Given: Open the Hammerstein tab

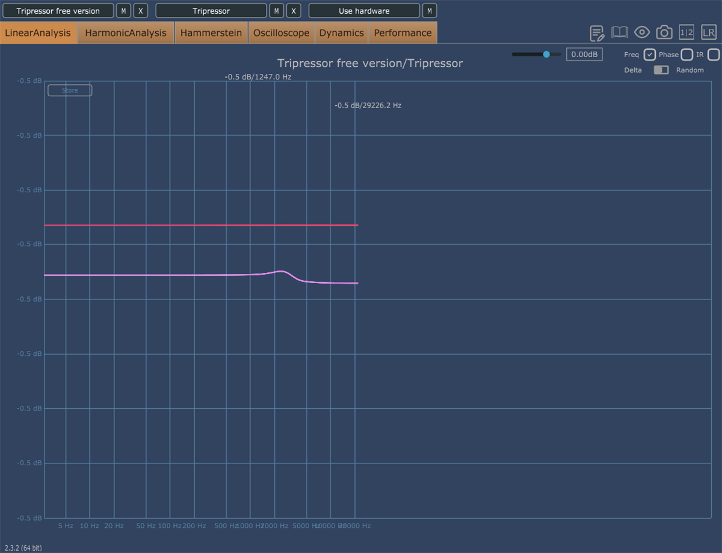Looking at the screenshot, I should tap(211, 33).
